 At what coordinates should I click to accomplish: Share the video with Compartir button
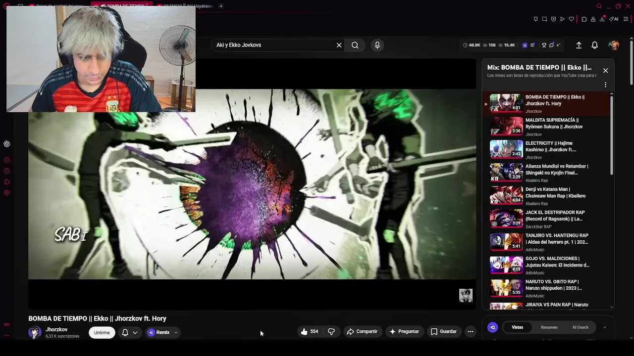tap(362, 332)
